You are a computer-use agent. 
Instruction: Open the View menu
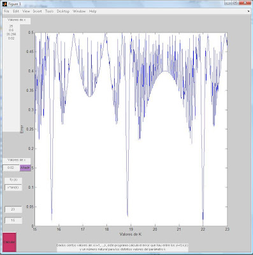(26, 11)
